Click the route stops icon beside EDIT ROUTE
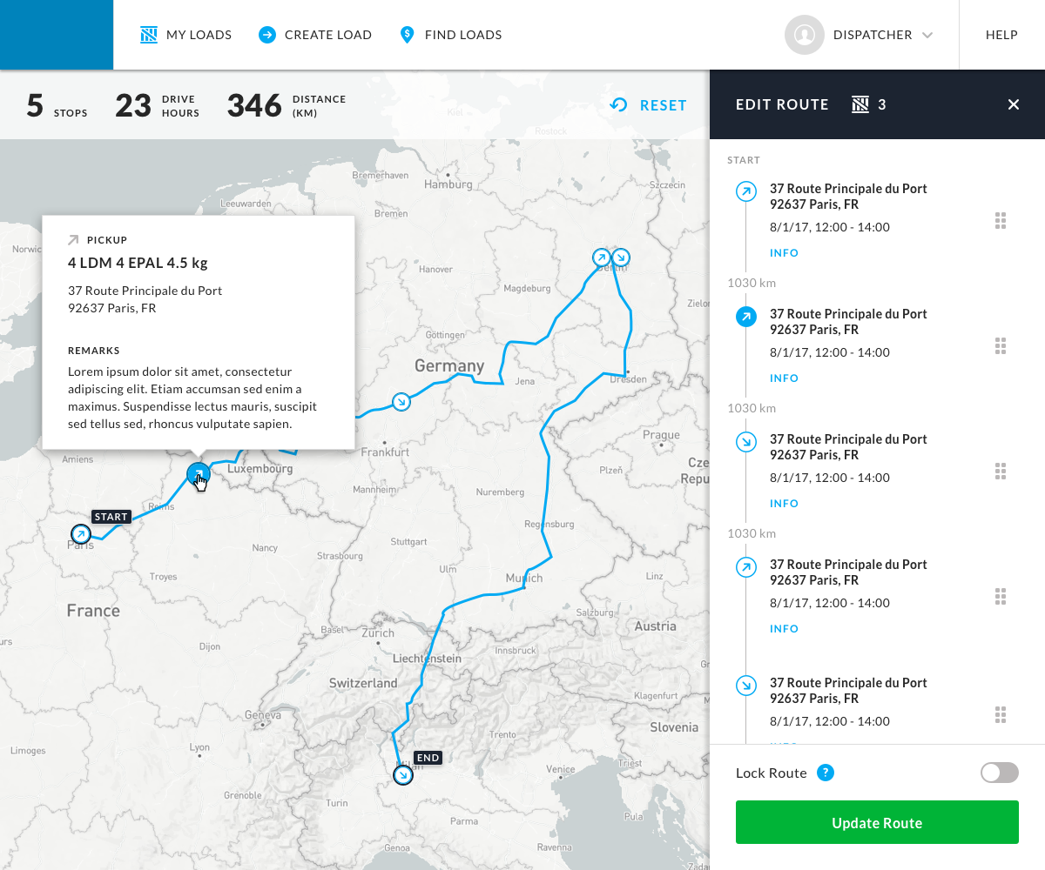Image resolution: width=1045 pixels, height=870 pixels. coord(859,104)
